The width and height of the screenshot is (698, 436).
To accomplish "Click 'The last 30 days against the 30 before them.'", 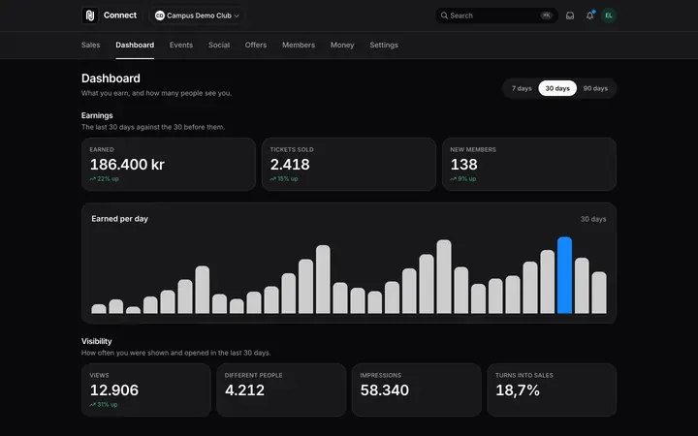I will [x=153, y=127].
